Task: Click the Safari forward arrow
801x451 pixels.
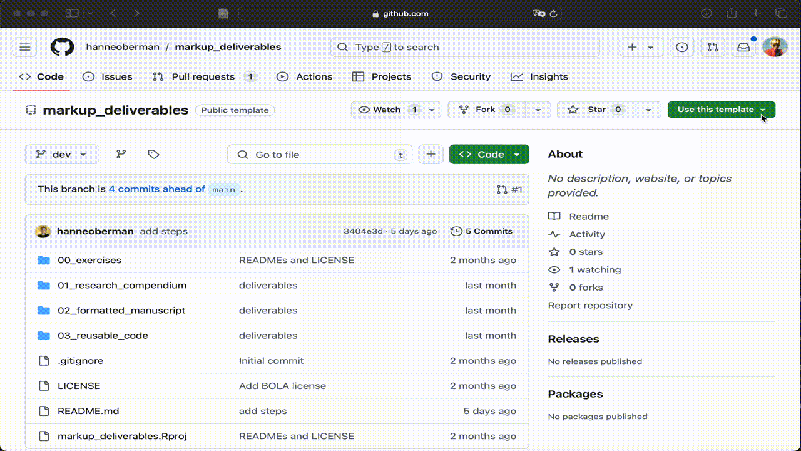Action: 136,13
